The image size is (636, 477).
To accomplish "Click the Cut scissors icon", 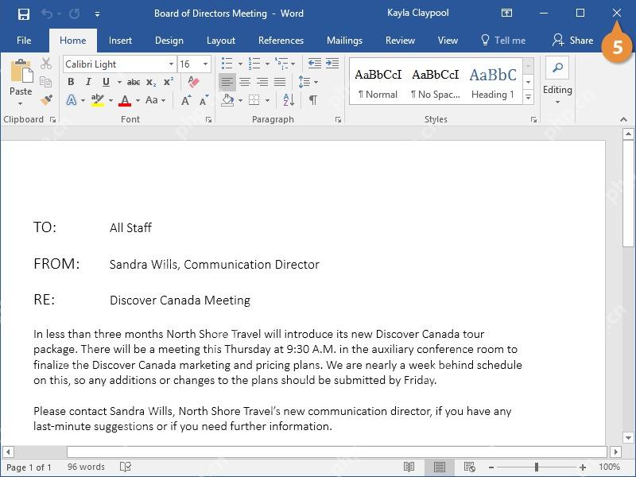I will (46, 64).
